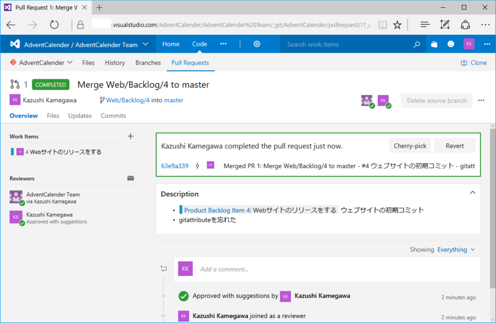Screen dimensions: 496x323
Task: Expand the AdventCalender Team project dropdown
Action: [x=146, y=44]
